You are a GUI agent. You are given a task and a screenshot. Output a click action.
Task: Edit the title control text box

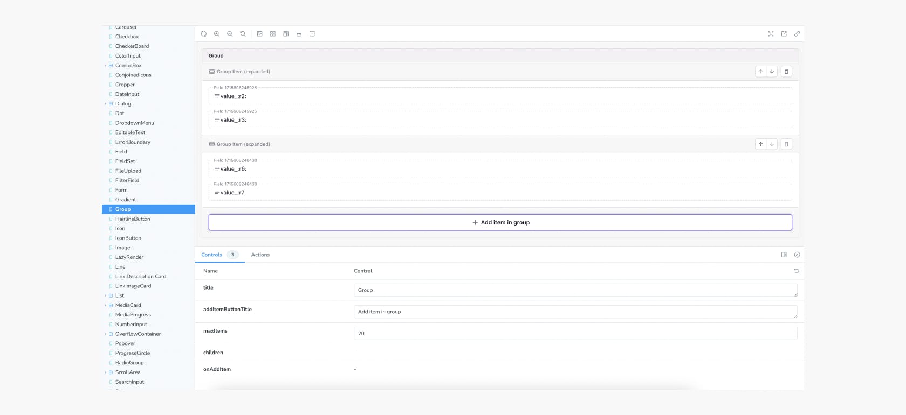point(575,290)
